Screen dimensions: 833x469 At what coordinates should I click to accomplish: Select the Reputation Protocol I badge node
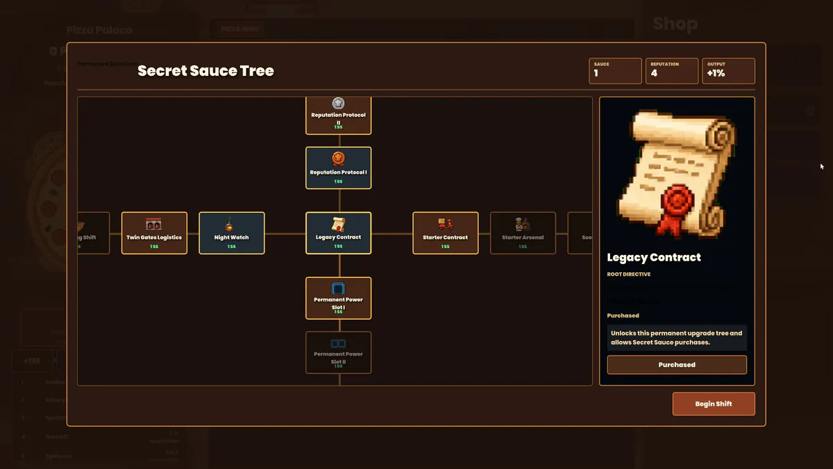(x=339, y=168)
